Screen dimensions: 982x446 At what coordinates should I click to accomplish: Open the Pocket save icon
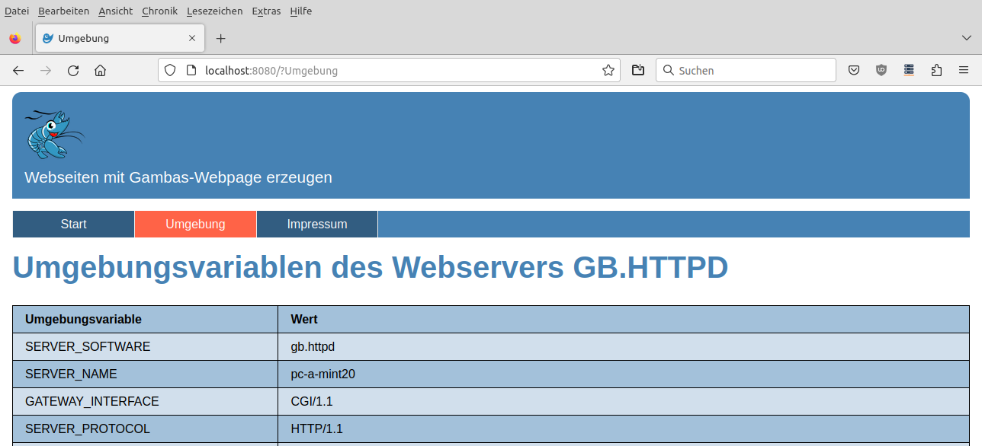(854, 71)
